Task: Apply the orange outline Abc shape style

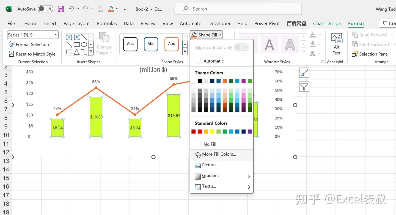Action: point(172,44)
